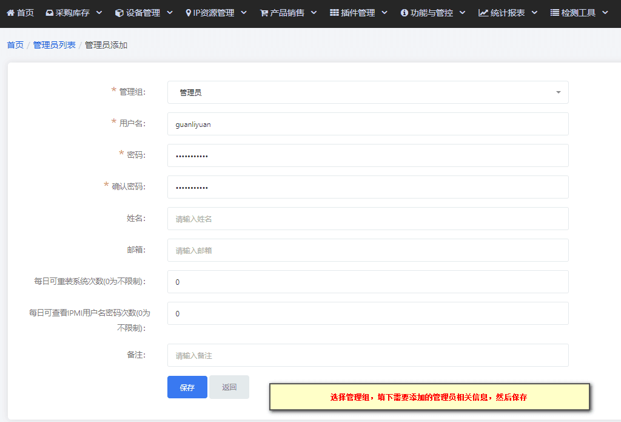Image resolution: width=621 pixels, height=422 pixels.
Task: Click the 用户名 field containing guanliyuan
Action: pos(368,124)
